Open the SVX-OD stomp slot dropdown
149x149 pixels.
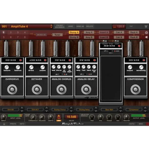(11, 110)
